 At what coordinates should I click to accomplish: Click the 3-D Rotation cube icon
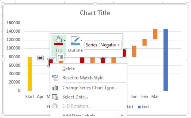tap(55, 106)
